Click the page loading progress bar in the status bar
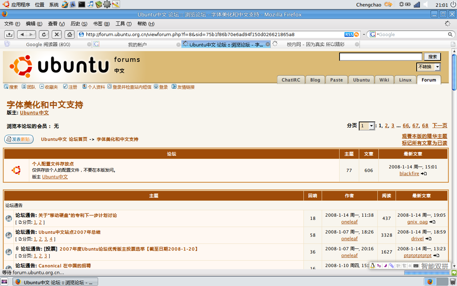 (427, 273)
